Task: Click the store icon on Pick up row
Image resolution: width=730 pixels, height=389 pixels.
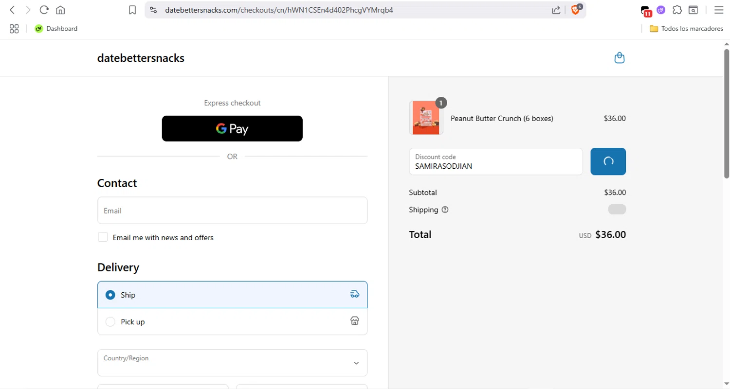Action: click(x=355, y=321)
